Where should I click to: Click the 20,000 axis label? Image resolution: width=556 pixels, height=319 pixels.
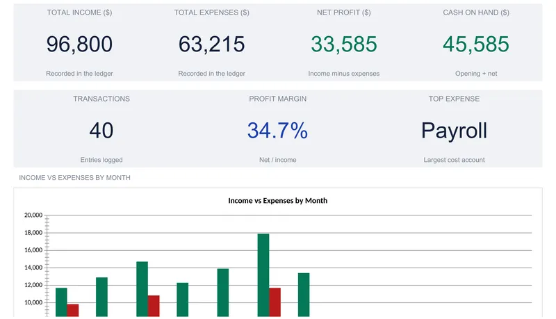point(33,215)
